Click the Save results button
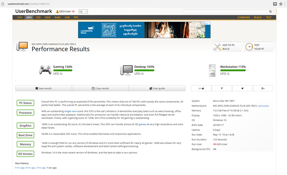Screen dimensions: 287x175 [44, 88]
